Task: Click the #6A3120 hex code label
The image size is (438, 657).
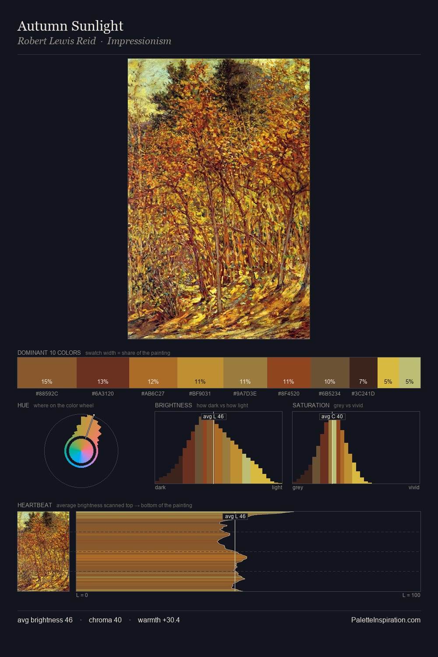Action: click(x=103, y=394)
